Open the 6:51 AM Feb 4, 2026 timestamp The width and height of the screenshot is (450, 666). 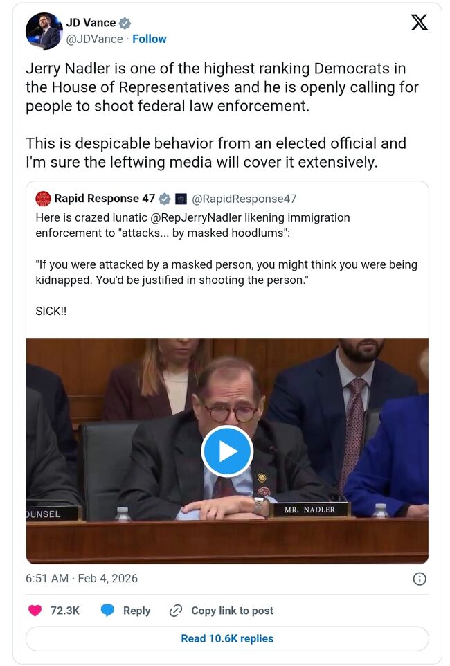[82, 579]
